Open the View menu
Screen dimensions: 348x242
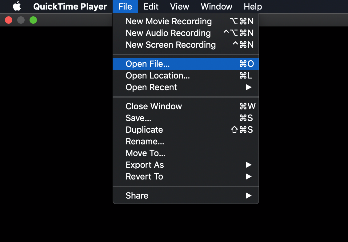click(180, 6)
